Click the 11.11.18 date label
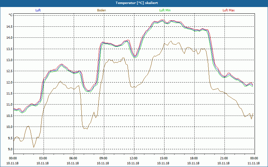 point(254,163)
